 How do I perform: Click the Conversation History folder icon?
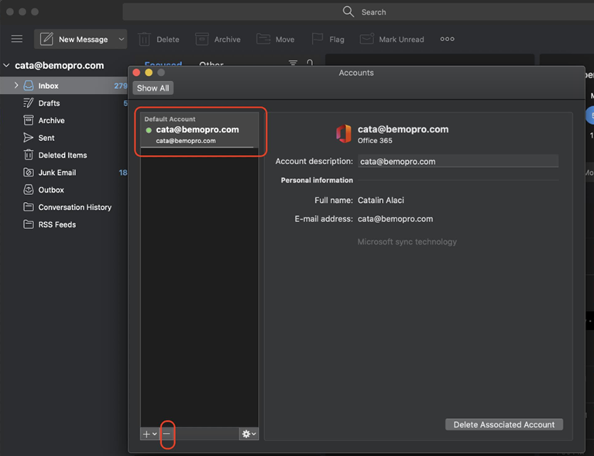[x=29, y=207]
